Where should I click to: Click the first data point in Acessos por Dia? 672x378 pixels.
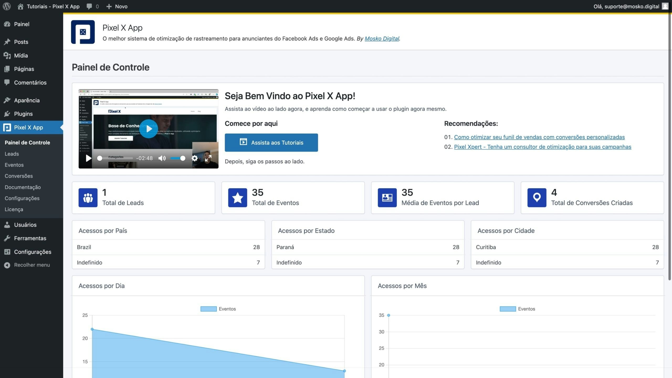pos(92,329)
